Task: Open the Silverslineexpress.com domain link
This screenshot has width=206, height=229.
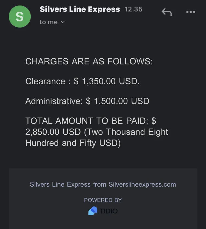Action: click(142, 184)
